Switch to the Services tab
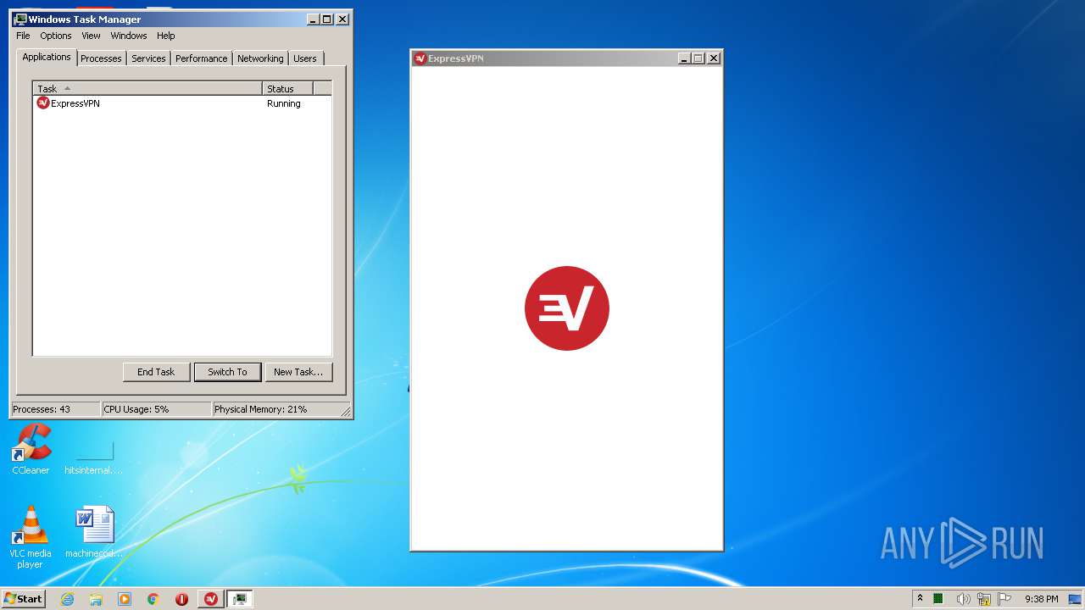This screenshot has height=610, width=1085. (x=148, y=58)
